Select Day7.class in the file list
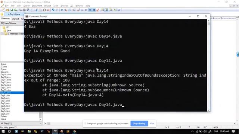Screen dimensions: 239x134 point(5,101)
